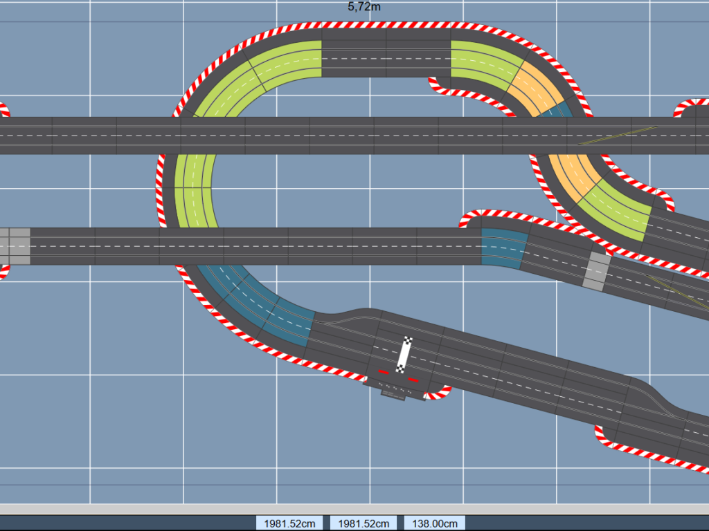
Task: Select the middle horizontal straight track
Action: click(x=277, y=244)
